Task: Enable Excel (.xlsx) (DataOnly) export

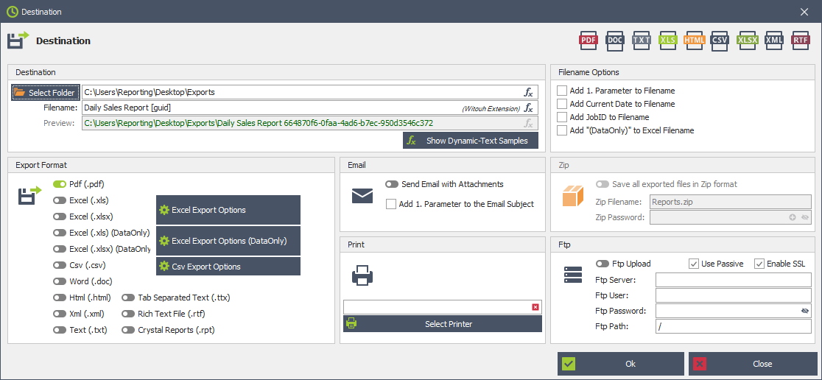Action: [x=60, y=249]
